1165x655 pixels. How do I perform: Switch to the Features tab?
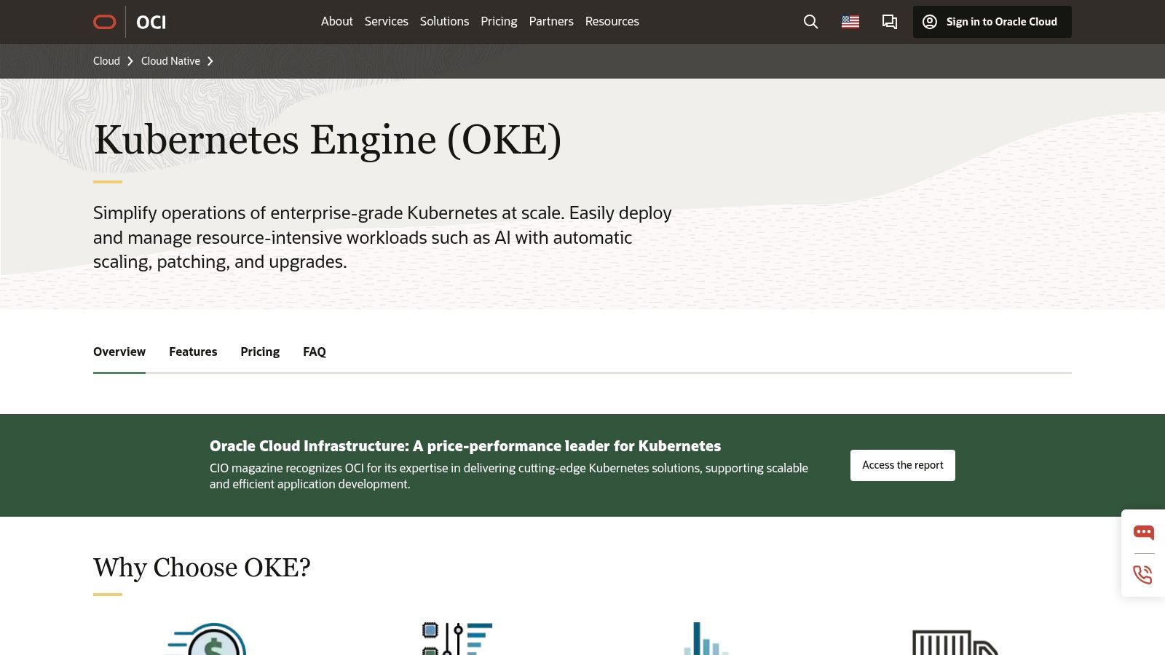coord(192,352)
